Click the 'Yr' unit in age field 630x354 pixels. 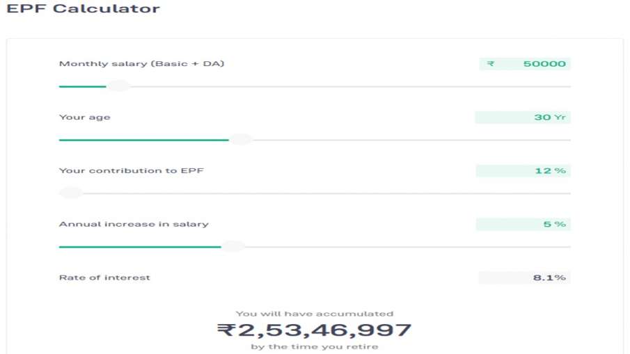tap(560, 118)
